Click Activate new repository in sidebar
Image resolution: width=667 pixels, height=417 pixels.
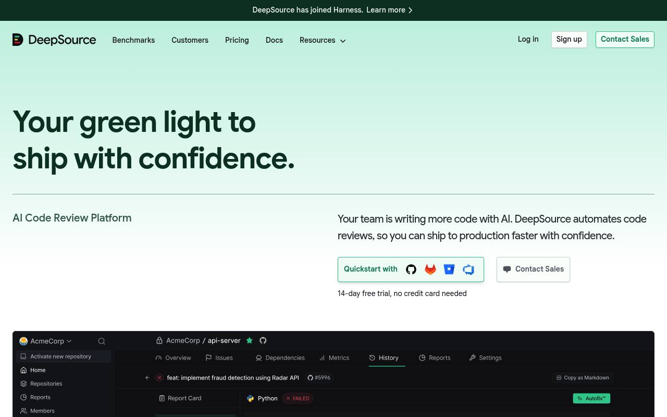click(x=64, y=357)
